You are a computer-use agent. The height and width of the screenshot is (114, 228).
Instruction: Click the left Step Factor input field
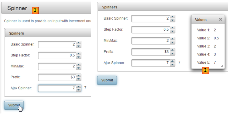(57, 55)
